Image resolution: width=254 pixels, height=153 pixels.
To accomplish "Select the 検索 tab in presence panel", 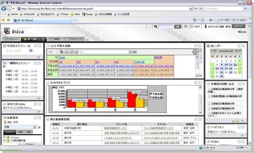I will tap(29, 132).
